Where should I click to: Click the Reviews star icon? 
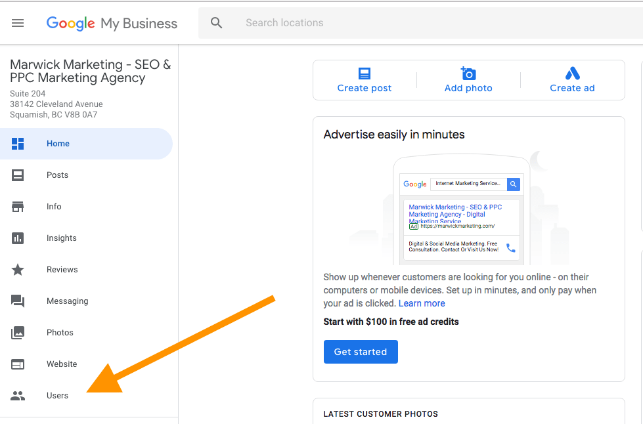pos(18,270)
